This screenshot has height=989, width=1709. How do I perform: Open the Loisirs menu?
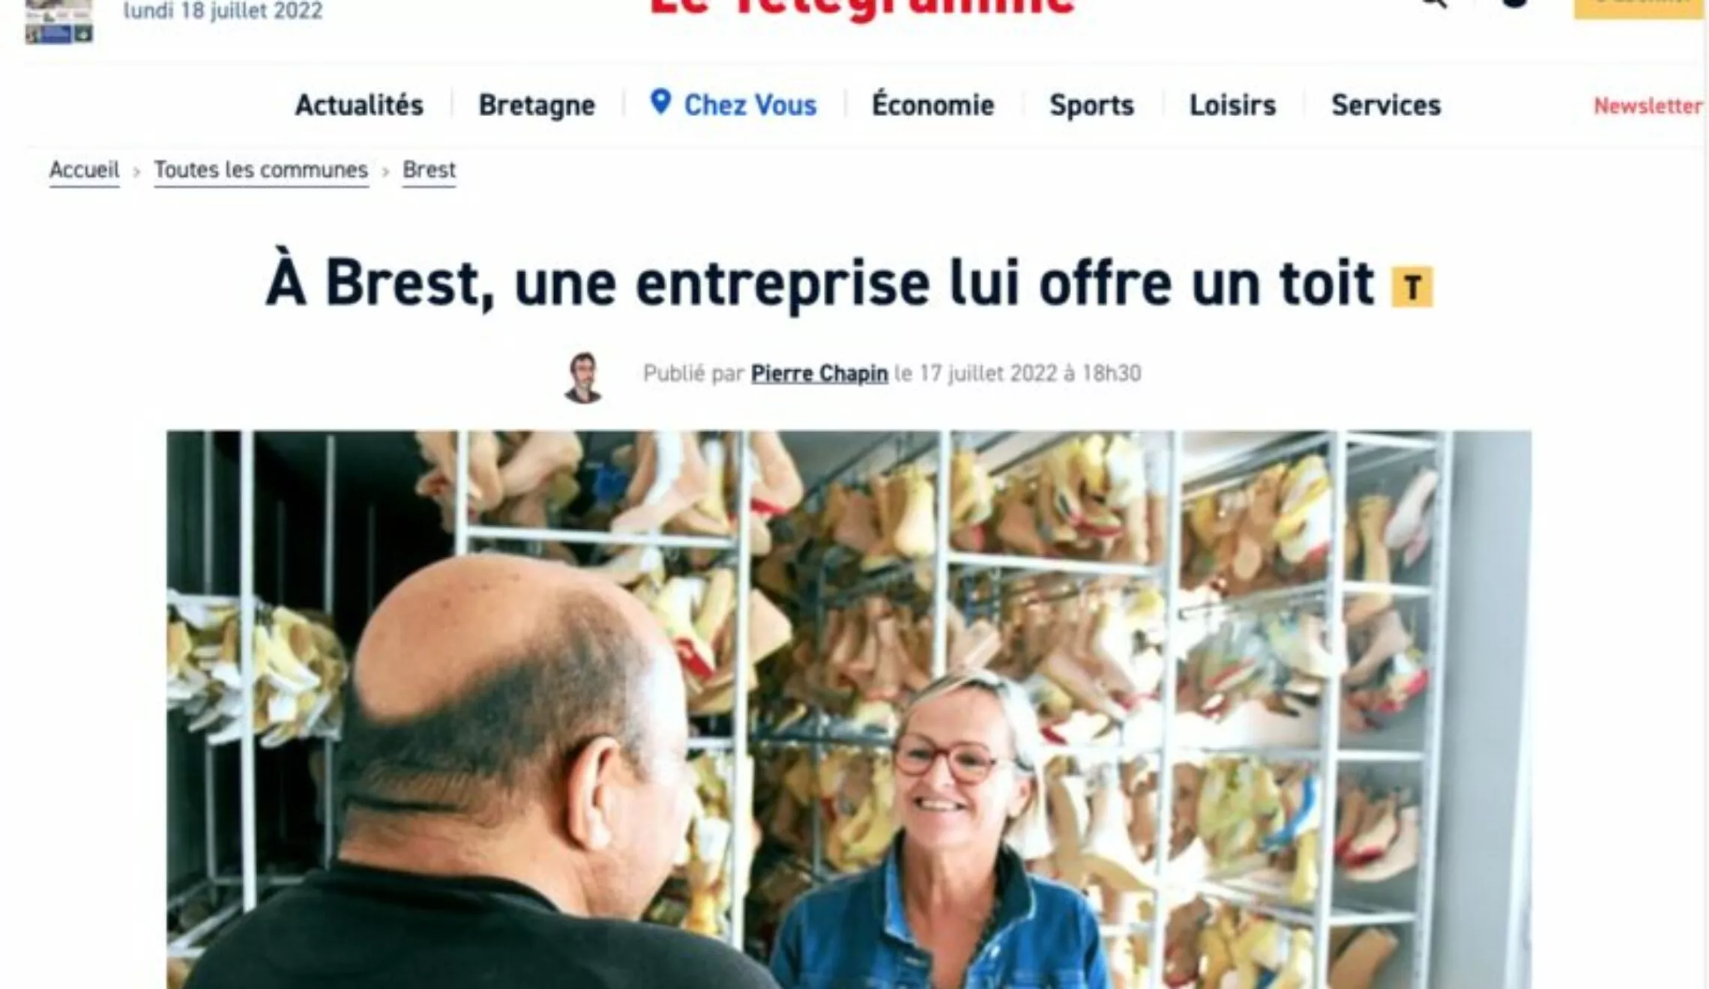tap(1232, 105)
